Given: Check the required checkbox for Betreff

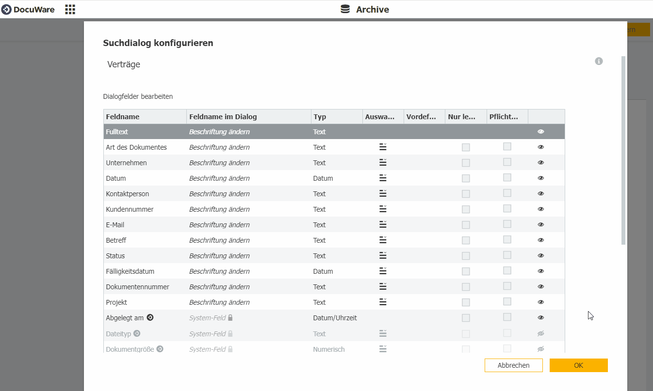Looking at the screenshot, I should coord(507,240).
